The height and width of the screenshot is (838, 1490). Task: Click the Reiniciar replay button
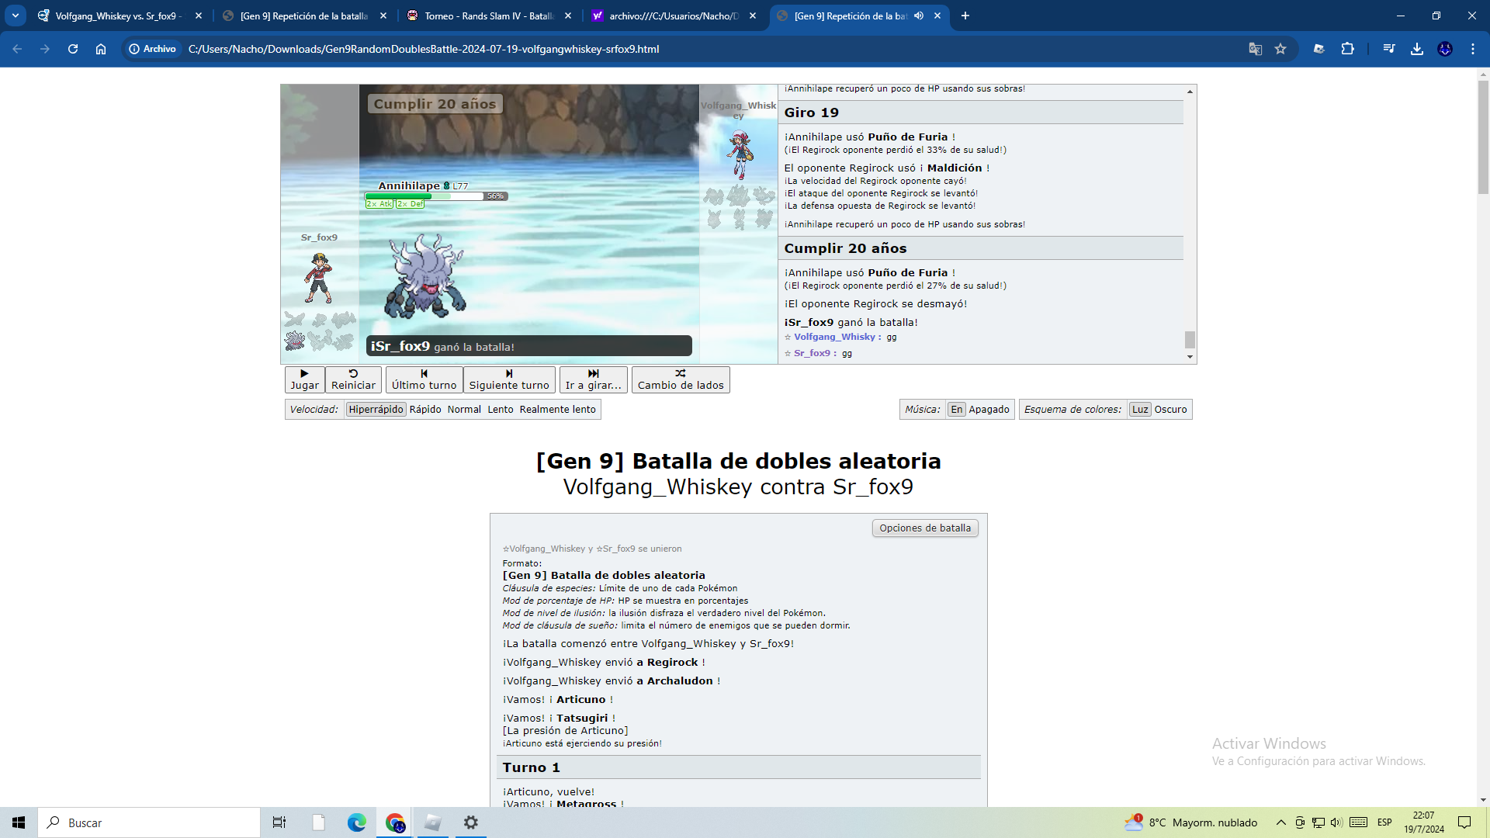coord(353,379)
